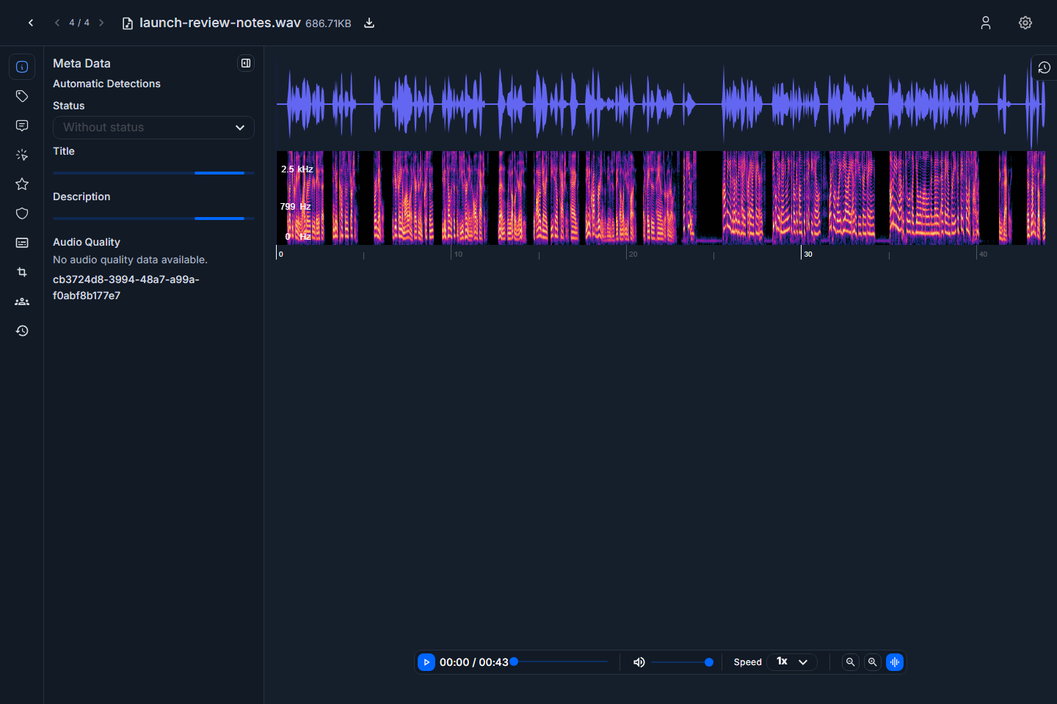Click the 30 second timeline marker
The height and width of the screenshot is (704, 1057).
point(807,254)
